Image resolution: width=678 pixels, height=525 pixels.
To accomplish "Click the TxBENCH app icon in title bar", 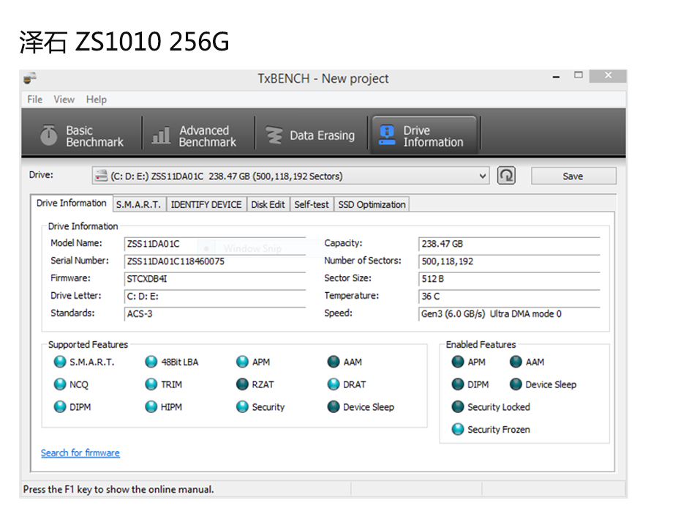I will pos(30,78).
